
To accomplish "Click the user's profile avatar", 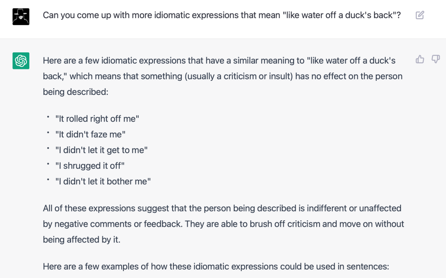I will [x=21, y=16].
